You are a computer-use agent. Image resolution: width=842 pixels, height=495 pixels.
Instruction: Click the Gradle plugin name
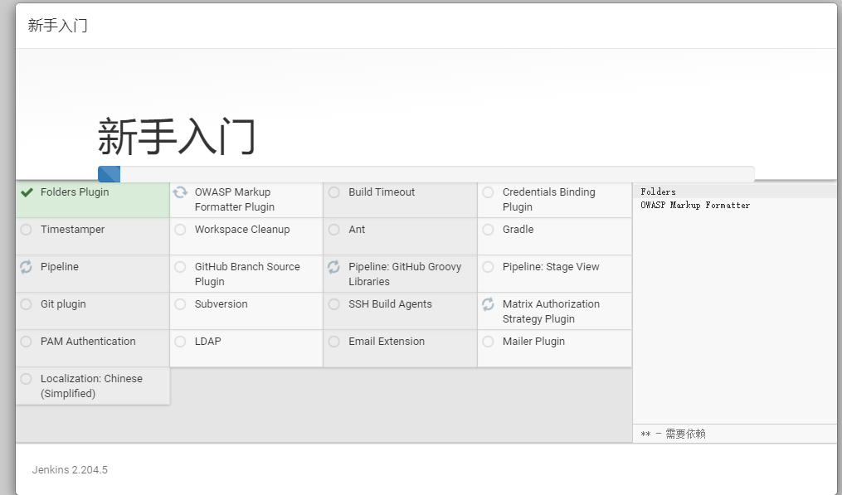(x=518, y=230)
